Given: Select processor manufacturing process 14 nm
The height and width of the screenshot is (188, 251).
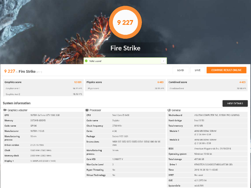Looking at the screenshot, I should 115,150.
